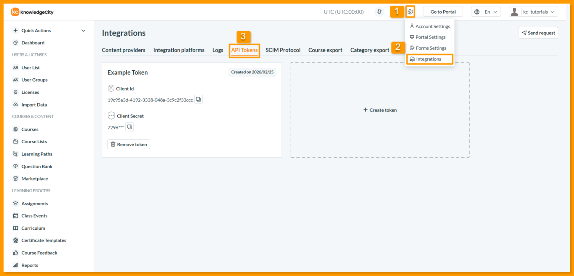Click Go to Portal button
The image size is (574, 276).
[443, 12]
